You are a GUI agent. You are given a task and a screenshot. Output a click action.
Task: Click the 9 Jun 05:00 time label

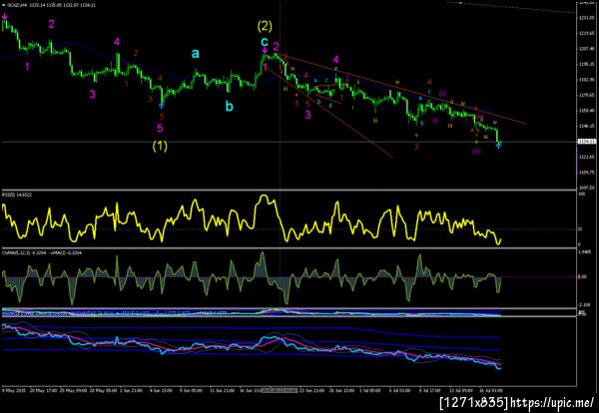click(192, 391)
